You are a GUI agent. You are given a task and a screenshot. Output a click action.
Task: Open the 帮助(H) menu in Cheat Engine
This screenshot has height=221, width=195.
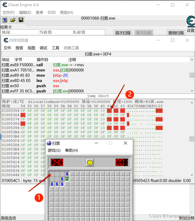tap(67, 13)
